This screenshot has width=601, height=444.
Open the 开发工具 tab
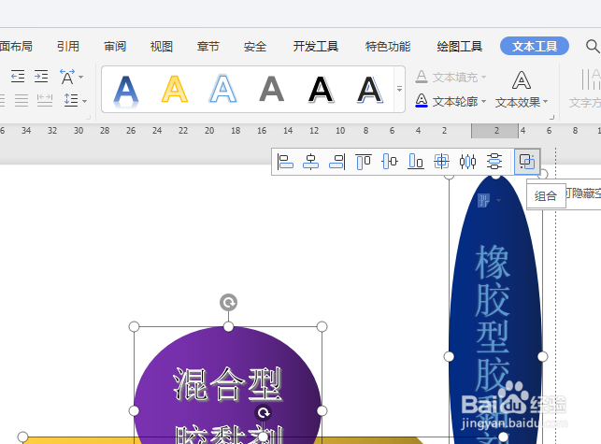click(316, 47)
